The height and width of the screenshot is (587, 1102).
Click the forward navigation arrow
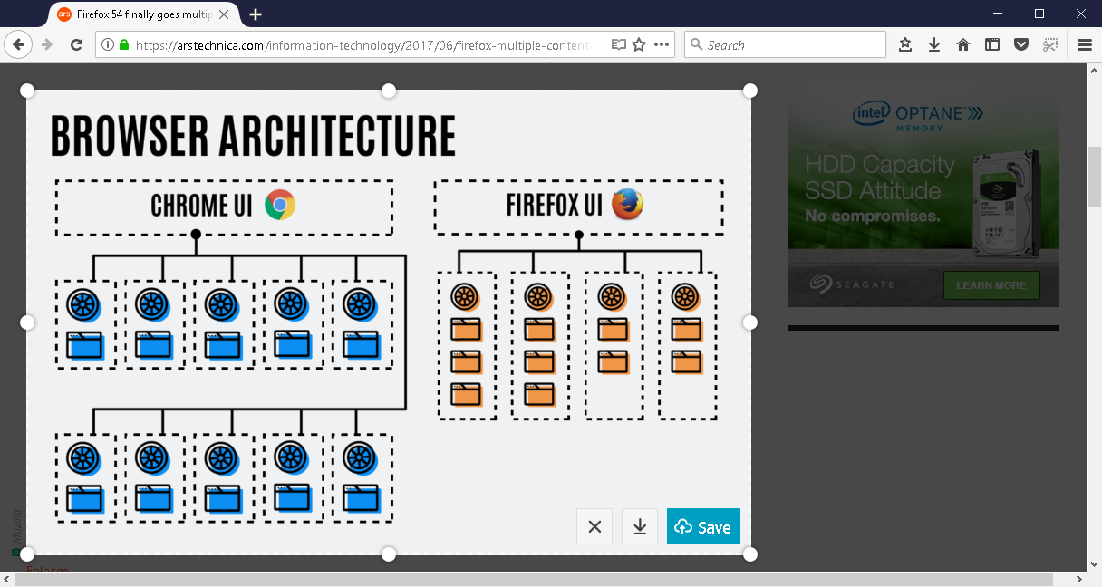tap(47, 44)
